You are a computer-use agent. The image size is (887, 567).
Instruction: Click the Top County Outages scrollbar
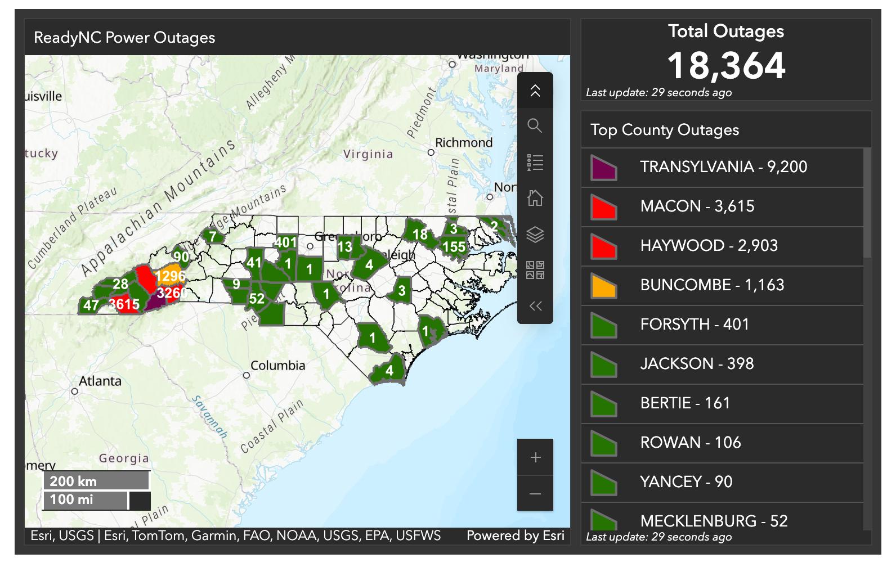pyautogui.click(x=867, y=202)
